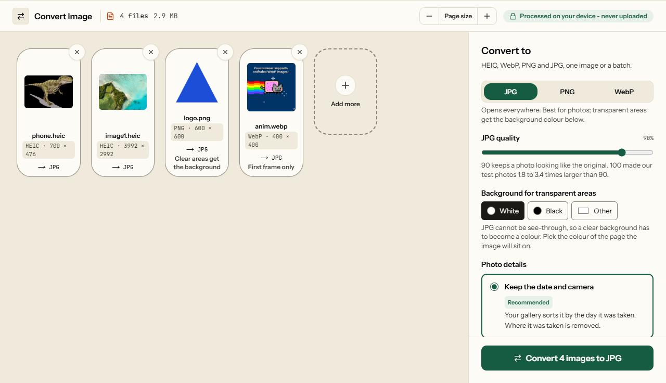The width and height of the screenshot is (666, 383).
Task: Open the logo.png blue triangle thumbnail
Action: 197,83
